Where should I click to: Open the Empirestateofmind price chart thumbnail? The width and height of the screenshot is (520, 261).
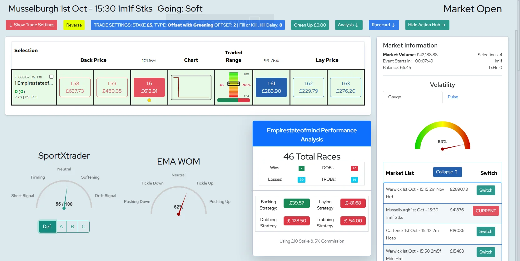191,87
